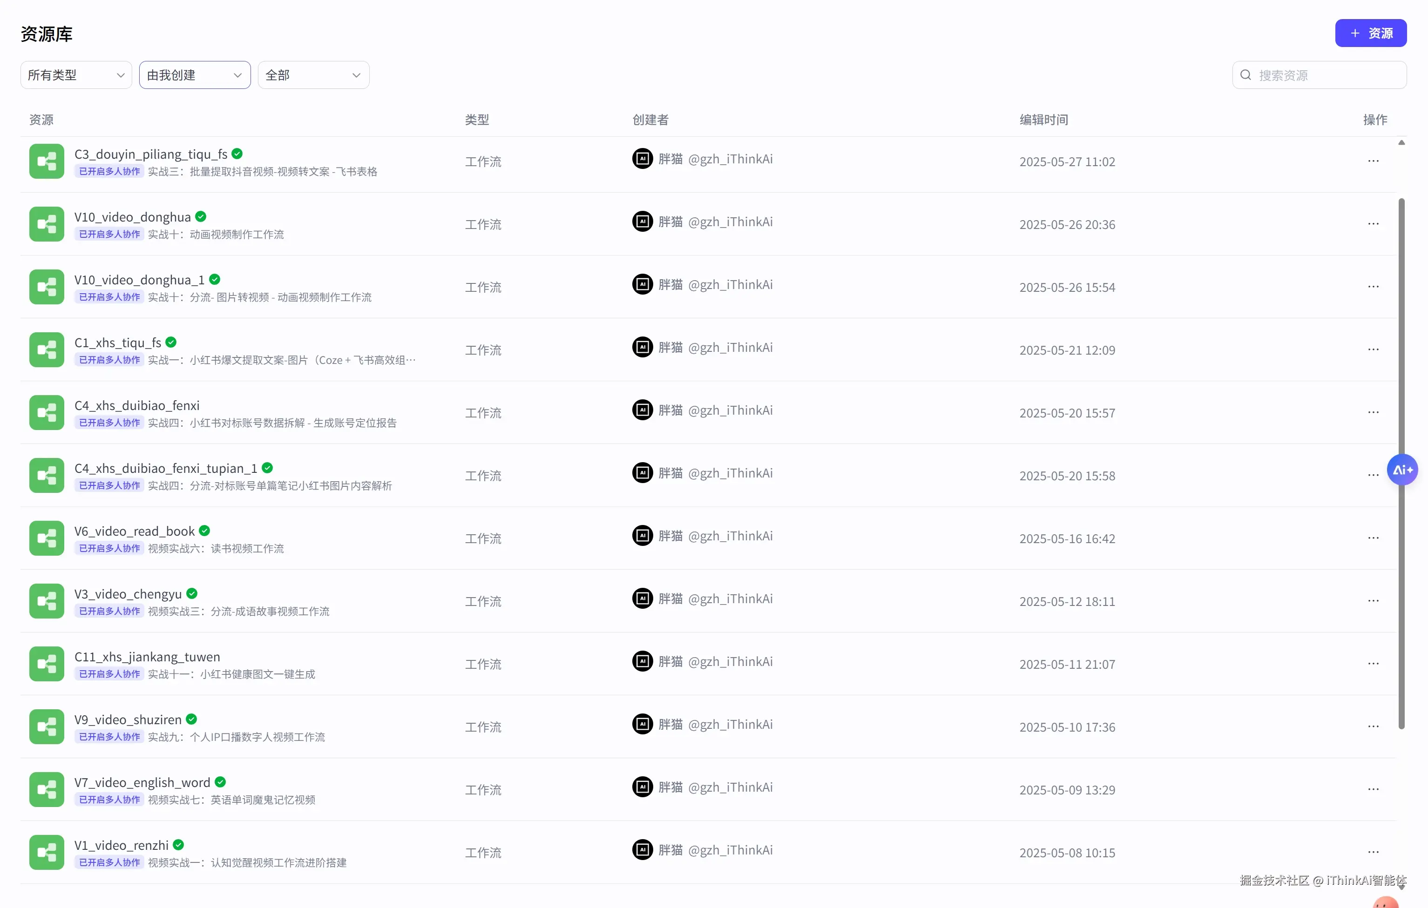The width and height of the screenshot is (1428, 908).
Task: Click the workflow icon for V1_video_renzhi
Action: 46,852
